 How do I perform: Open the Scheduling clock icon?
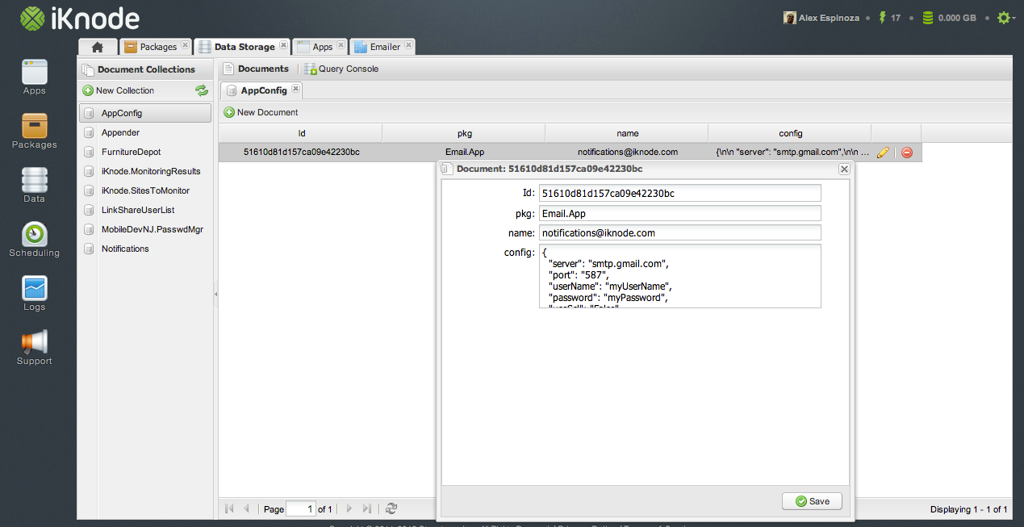[35, 234]
